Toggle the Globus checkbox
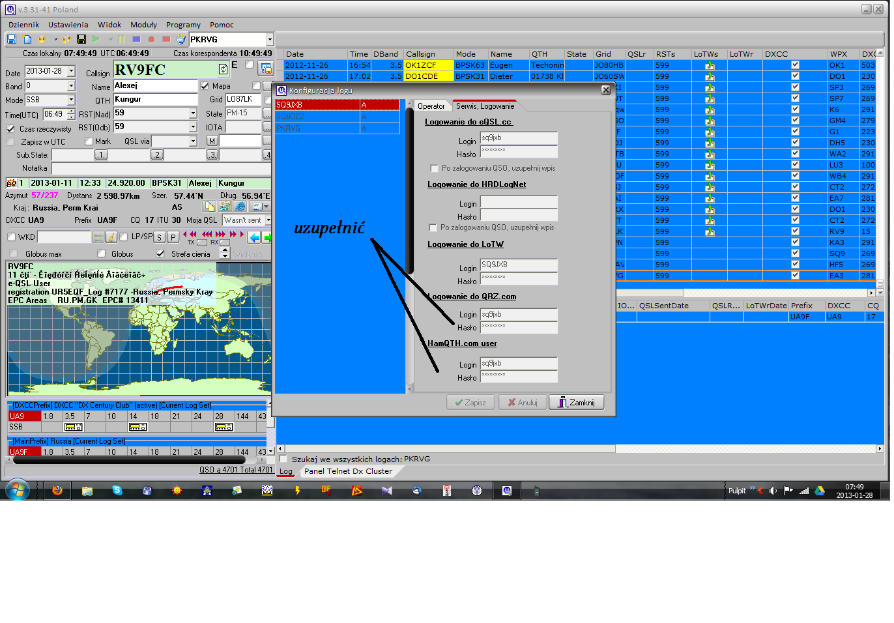This screenshot has height=623, width=894. pyautogui.click(x=101, y=254)
